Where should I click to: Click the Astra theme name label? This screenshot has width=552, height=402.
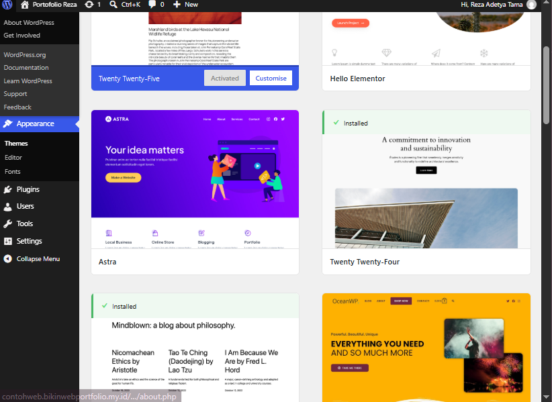(x=107, y=262)
